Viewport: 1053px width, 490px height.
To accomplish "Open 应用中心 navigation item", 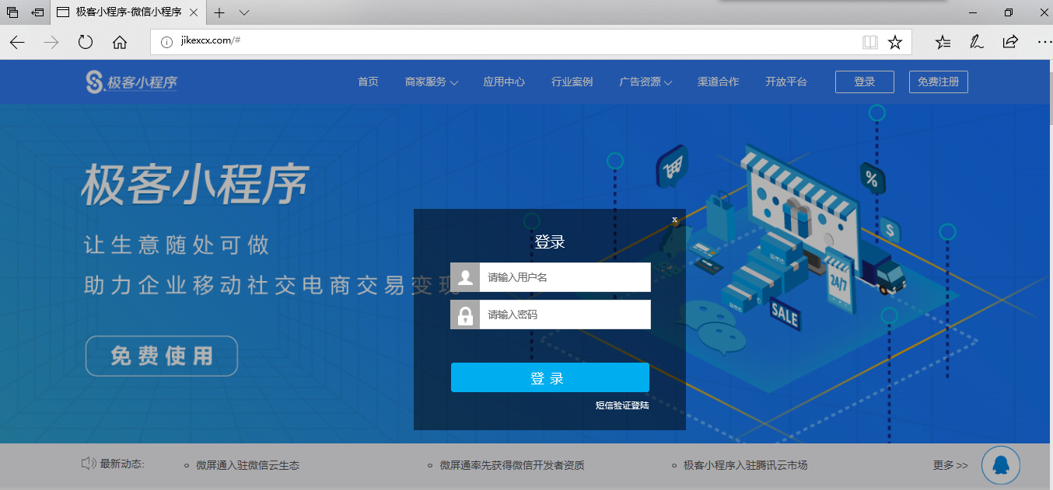I will (504, 82).
